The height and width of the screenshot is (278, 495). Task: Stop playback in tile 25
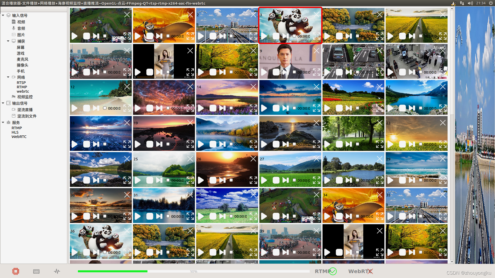coord(150,180)
